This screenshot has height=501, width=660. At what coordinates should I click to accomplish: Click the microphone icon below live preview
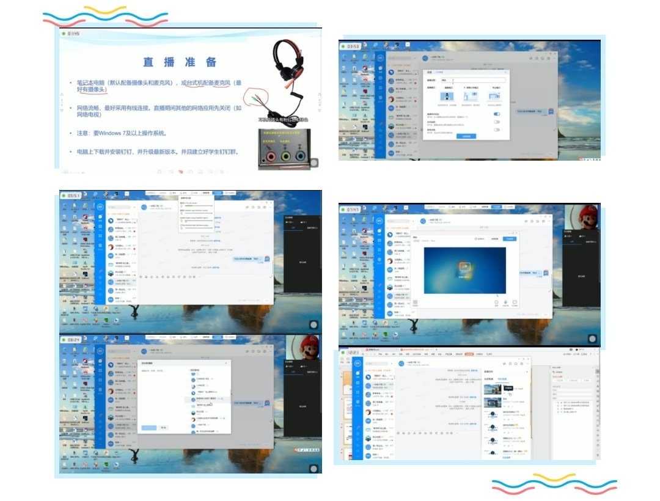(505, 302)
